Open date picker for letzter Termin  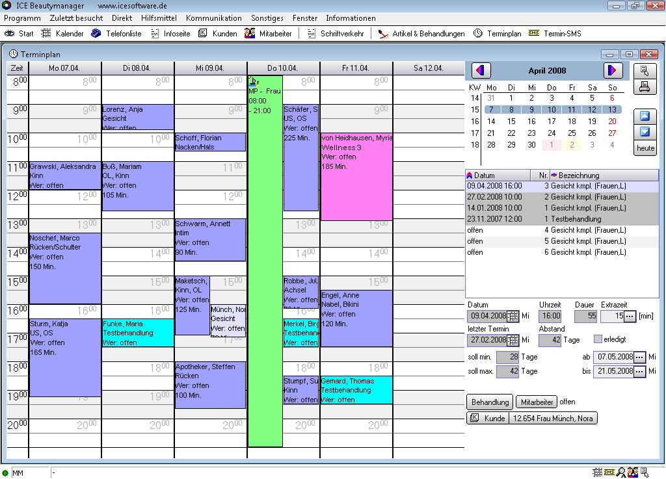point(513,340)
